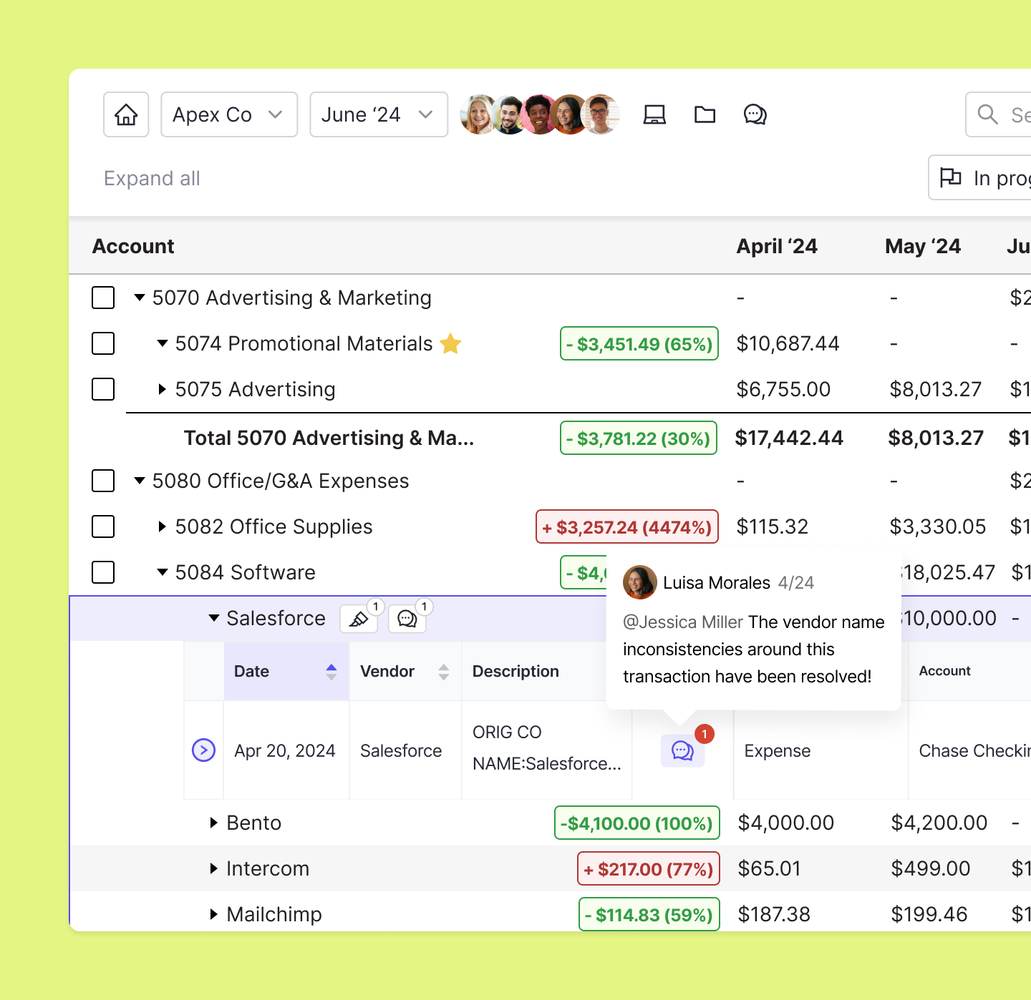Image resolution: width=1031 pixels, height=1000 pixels.
Task: Click the star on 5074 Promotional Materials
Action: click(450, 344)
